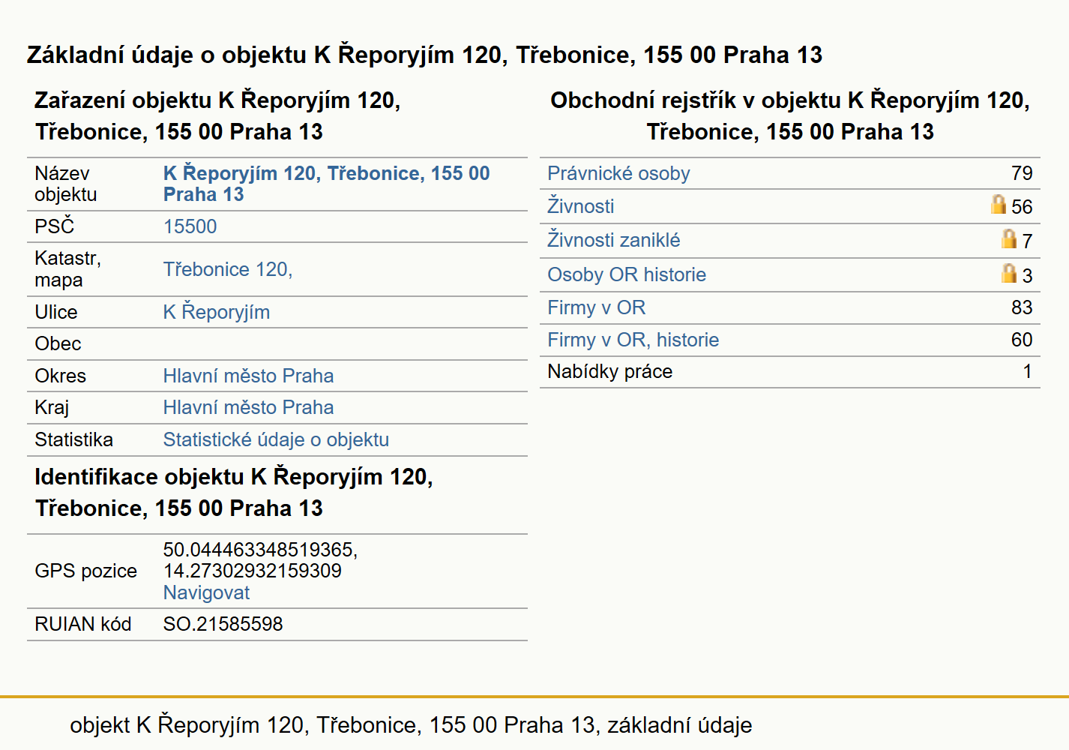Open the Živnosti zaniklé link

click(614, 240)
